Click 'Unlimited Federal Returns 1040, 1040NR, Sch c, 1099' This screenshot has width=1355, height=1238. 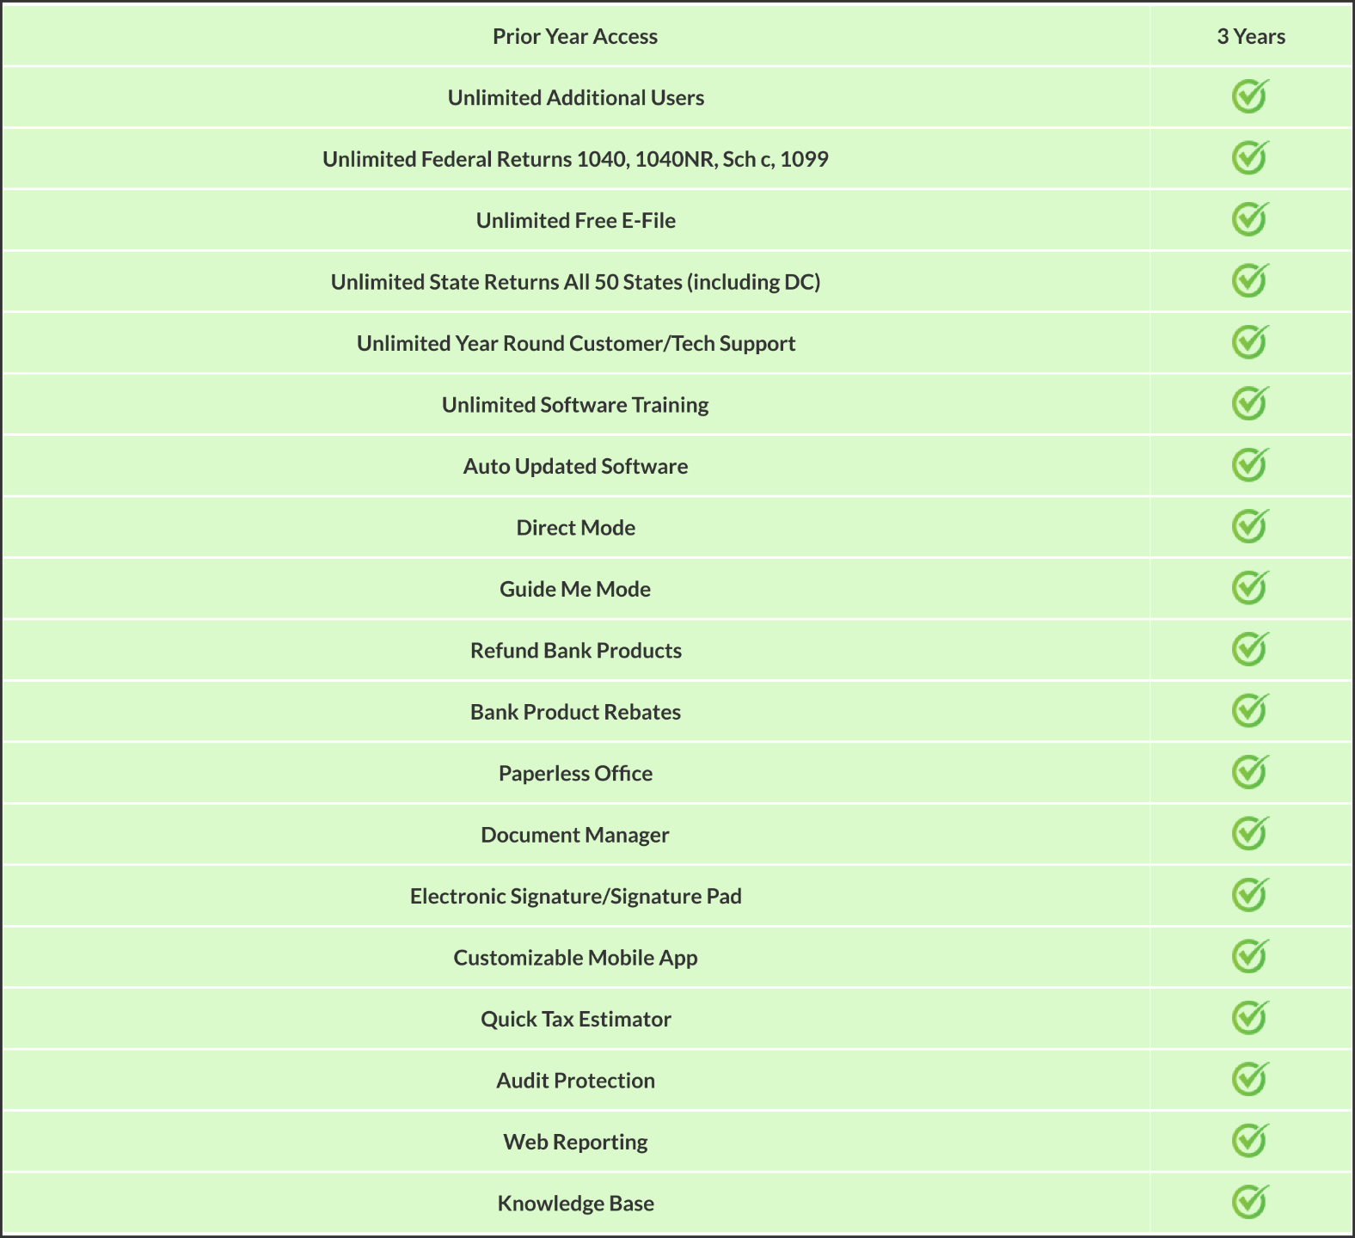pyautogui.click(x=576, y=159)
